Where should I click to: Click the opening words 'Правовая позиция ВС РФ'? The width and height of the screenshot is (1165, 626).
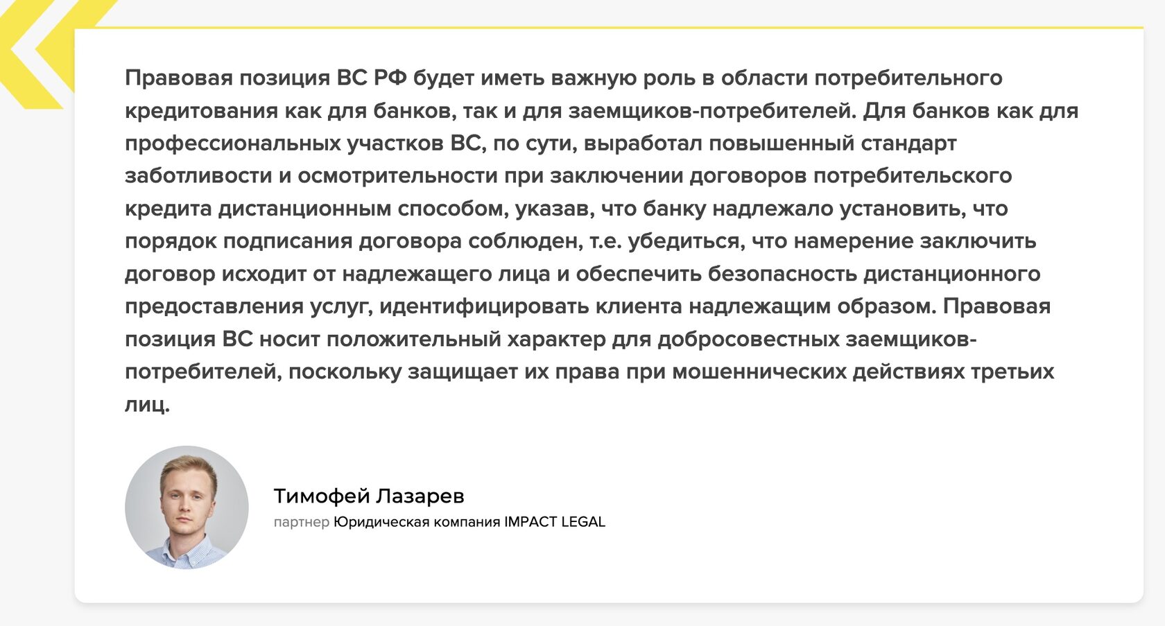266,78
